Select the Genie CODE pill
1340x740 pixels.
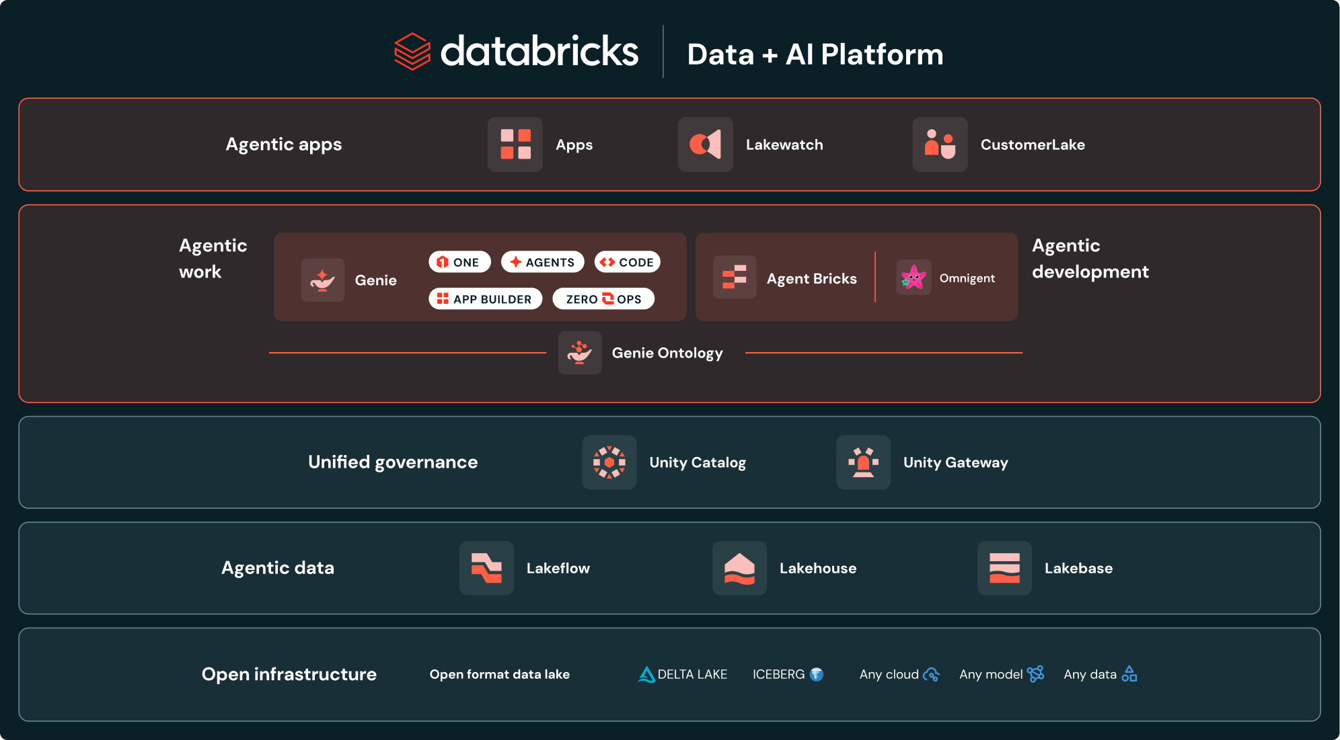[x=627, y=262]
